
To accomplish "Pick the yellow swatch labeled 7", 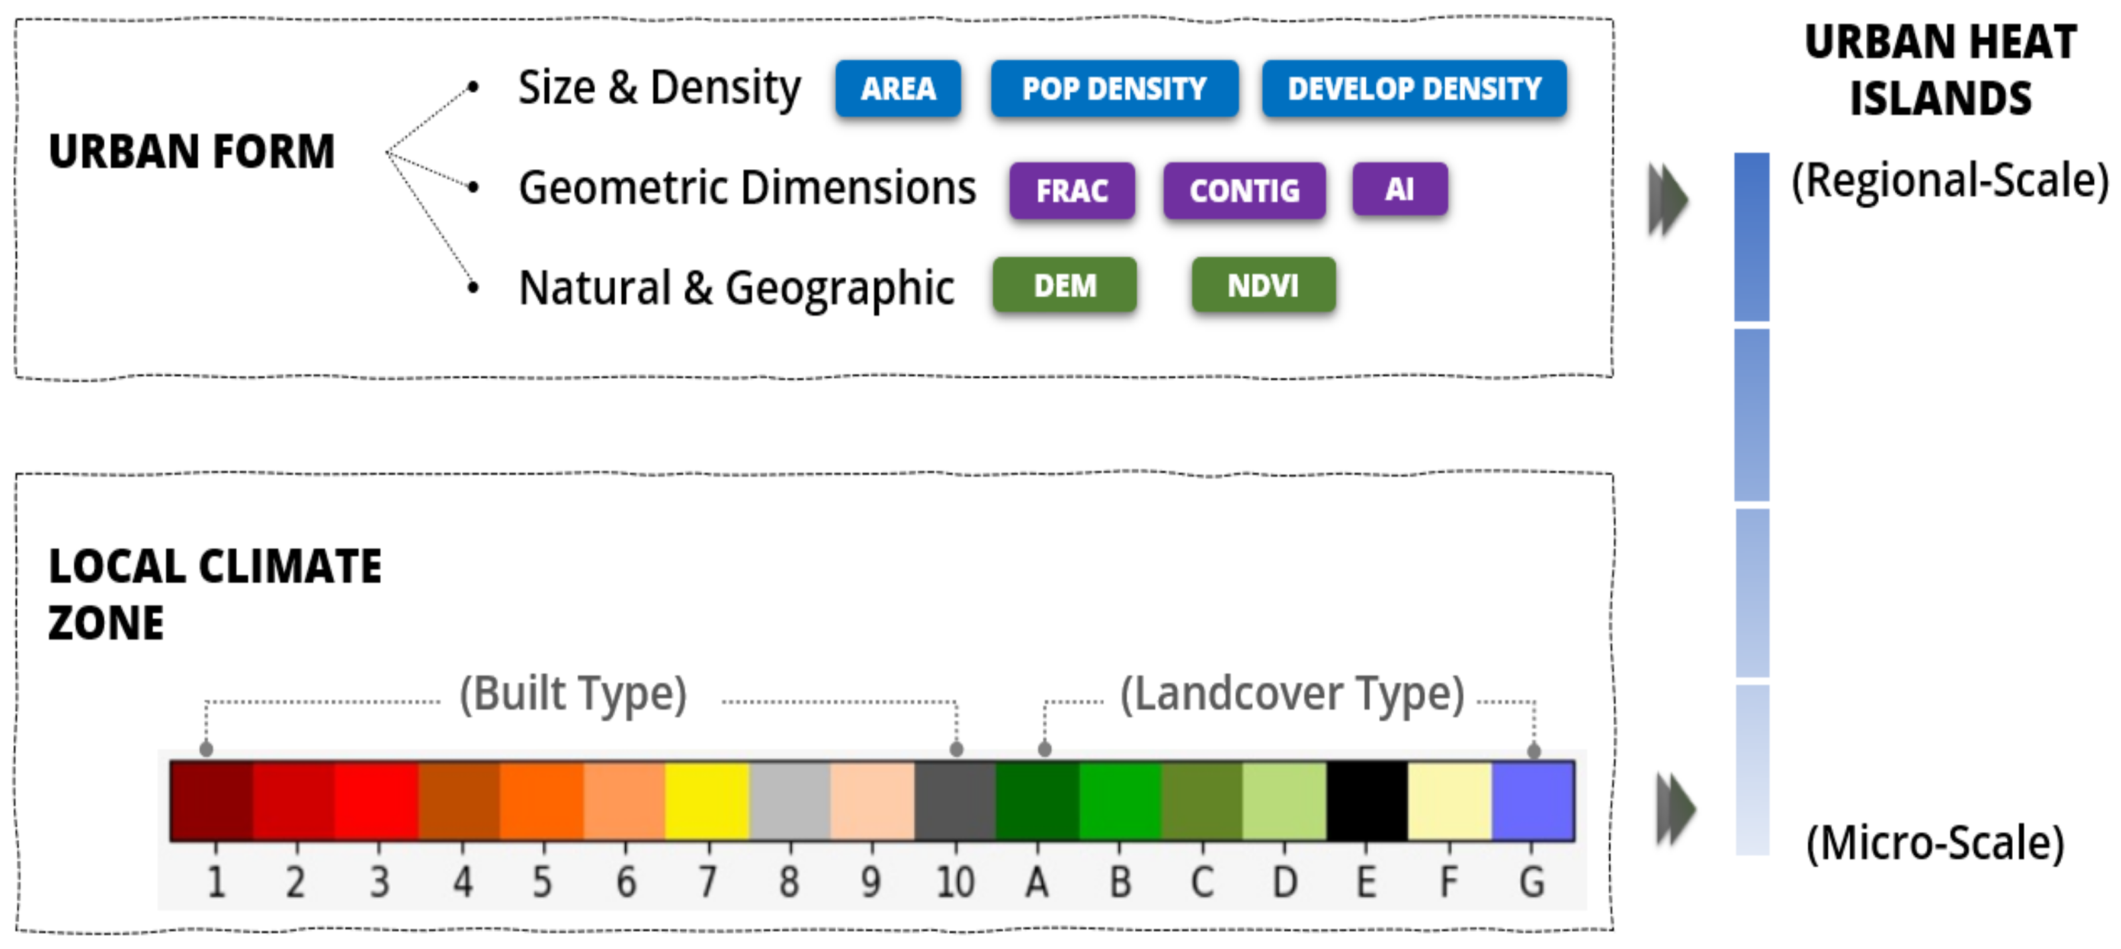I will click(x=707, y=800).
